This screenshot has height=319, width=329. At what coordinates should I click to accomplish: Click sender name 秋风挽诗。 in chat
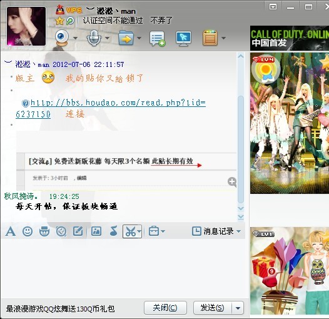(21, 196)
